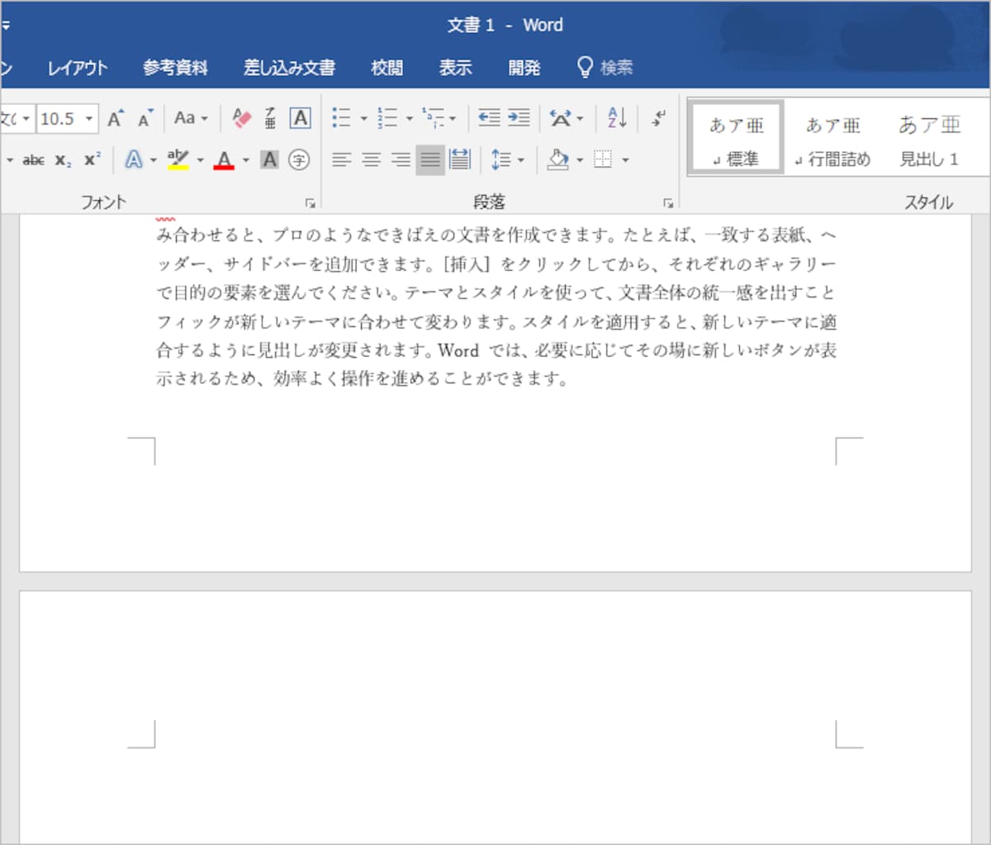Open the highlight color dropdown arrow
This screenshot has width=991, height=845.
pos(200,160)
